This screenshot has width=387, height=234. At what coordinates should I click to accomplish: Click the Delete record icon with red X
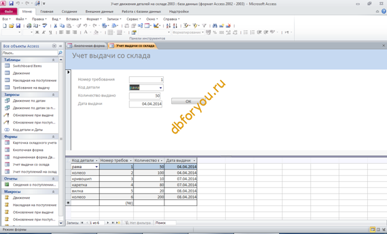point(229,25)
